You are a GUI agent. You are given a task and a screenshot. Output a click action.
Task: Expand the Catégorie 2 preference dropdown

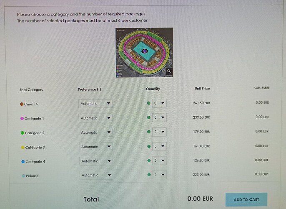click(95, 133)
